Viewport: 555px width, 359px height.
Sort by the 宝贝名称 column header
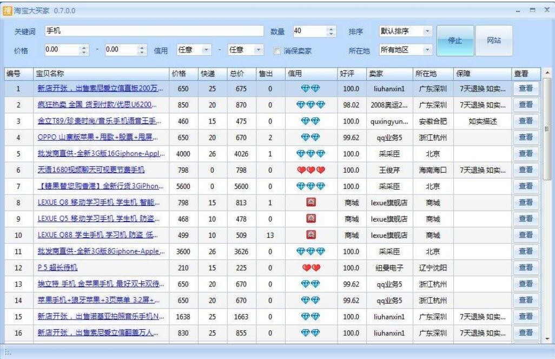(101, 74)
